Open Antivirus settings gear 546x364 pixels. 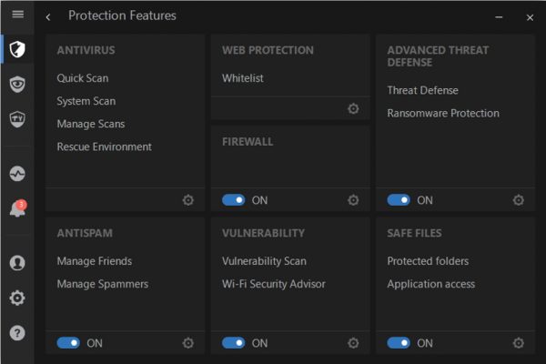(x=188, y=200)
